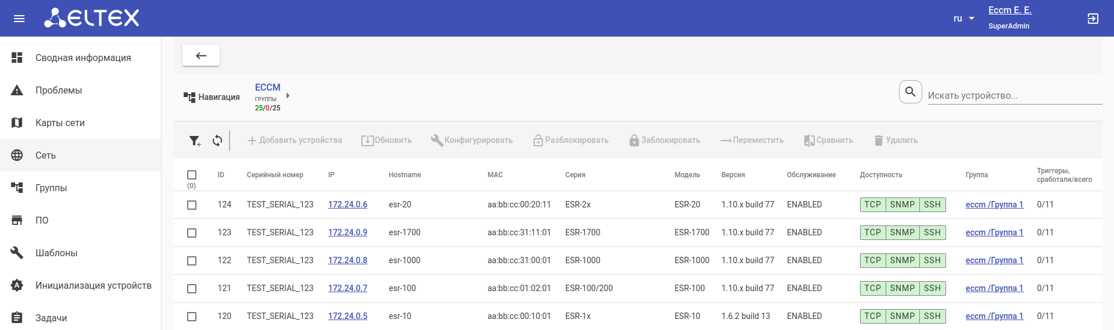Open the Инициализация устройств sidebar section

coord(93,285)
